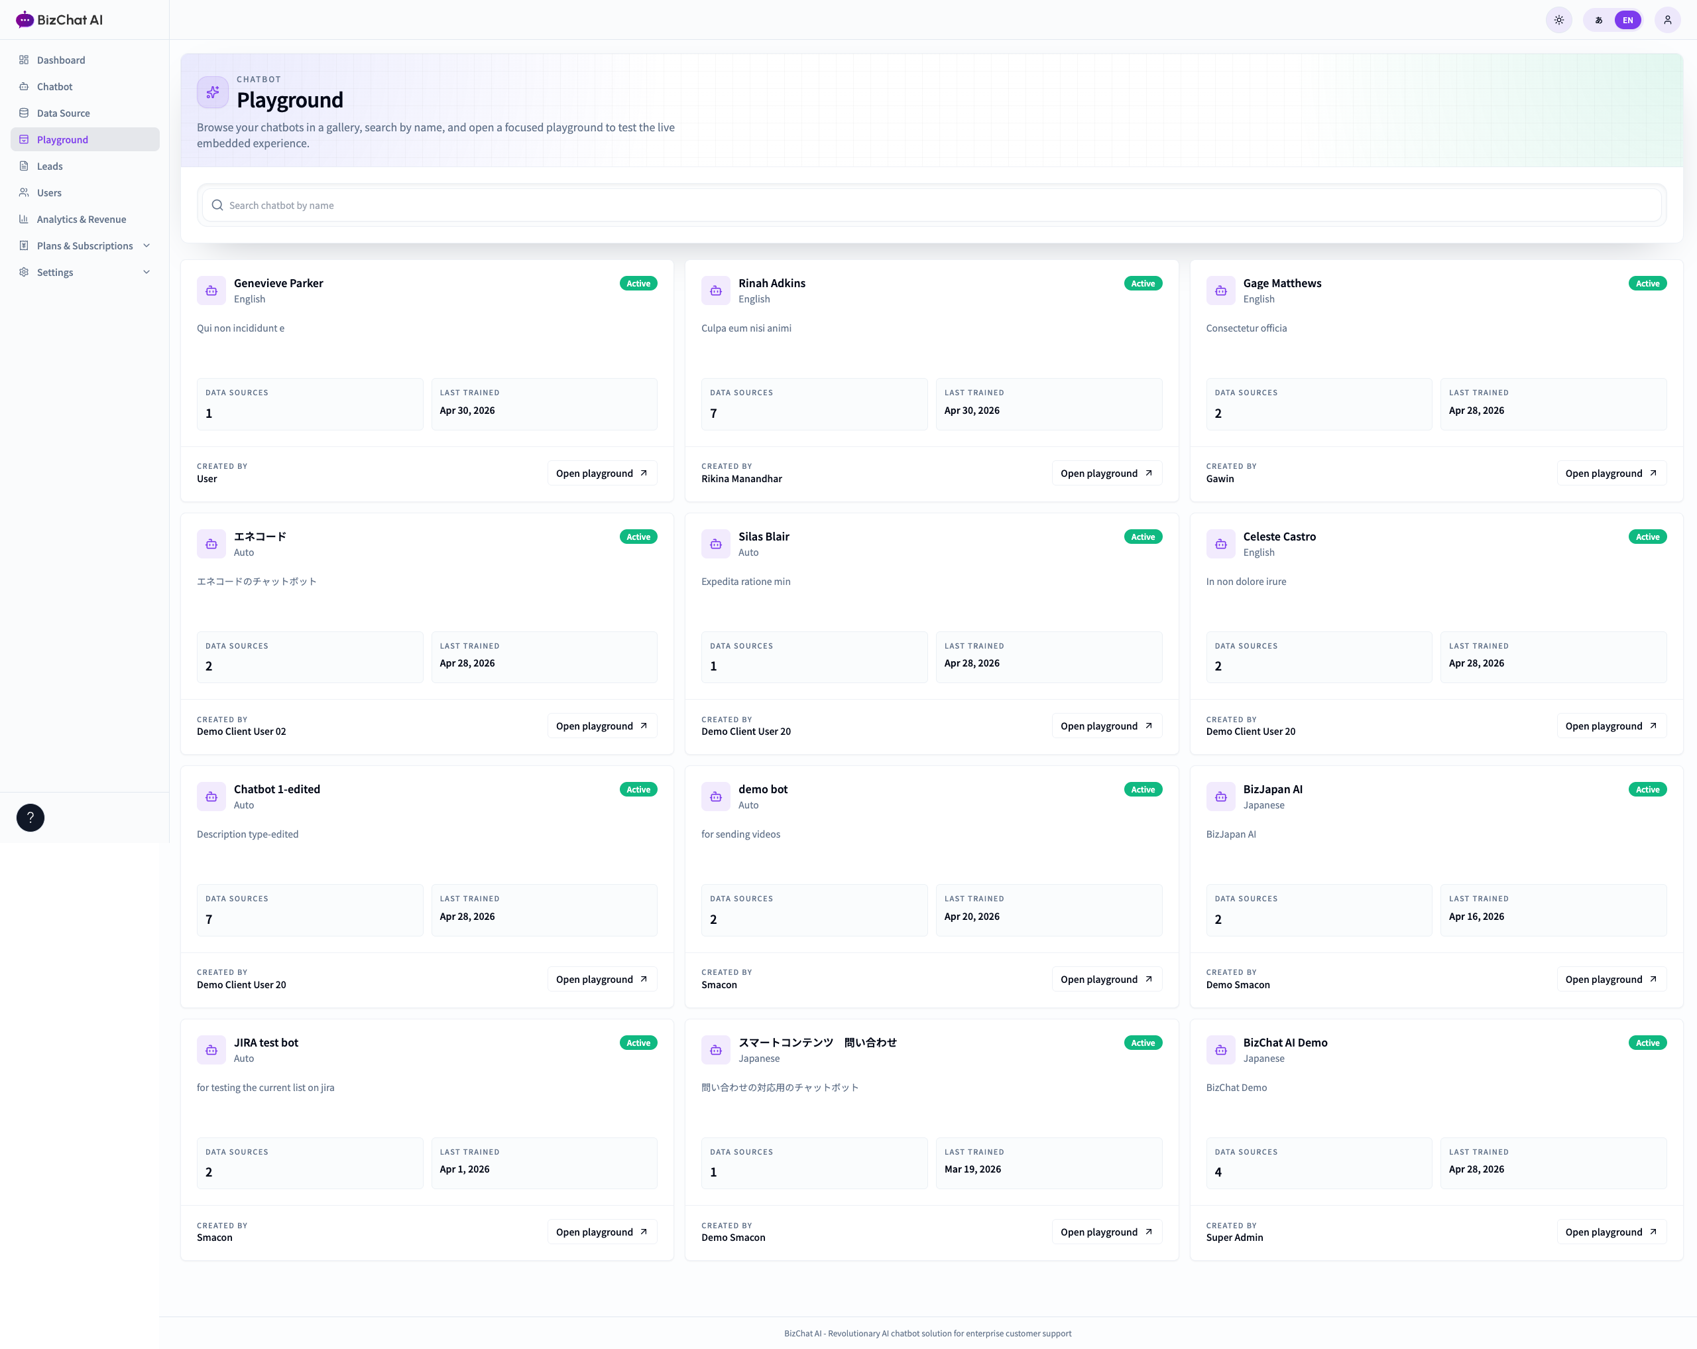The width and height of the screenshot is (1697, 1349).
Task: Click the Data Source sidebar icon
Action: click(x=24, y=113)
